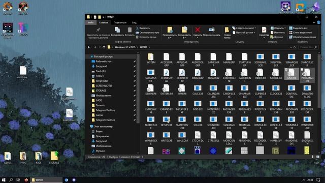Select the SYSTEM folder icon
Viewport: 325px width, 183px height.
[x=151, y=56]
